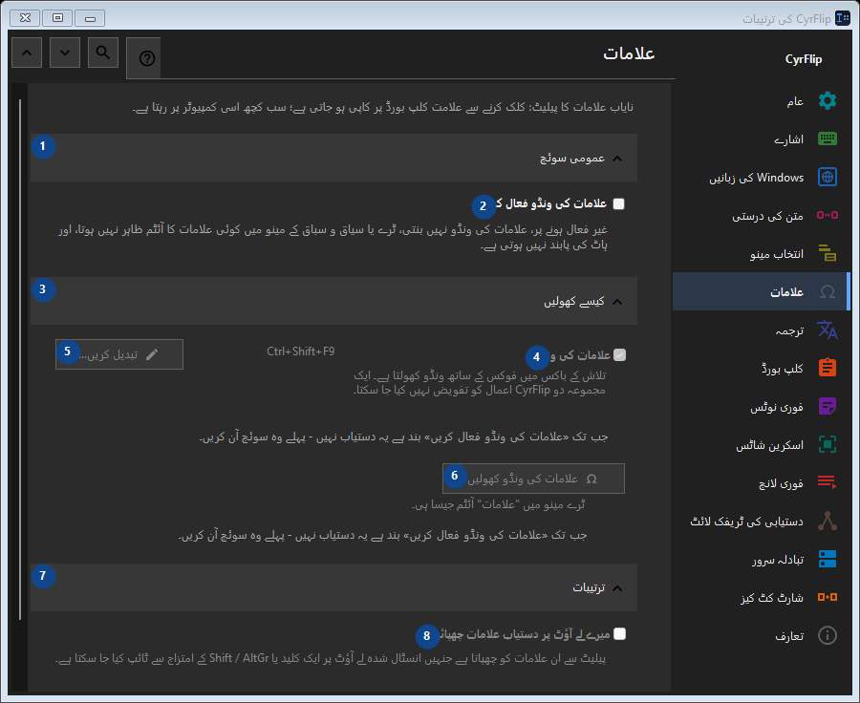Click the yellow list icon for انتخاب مینو

828,253
